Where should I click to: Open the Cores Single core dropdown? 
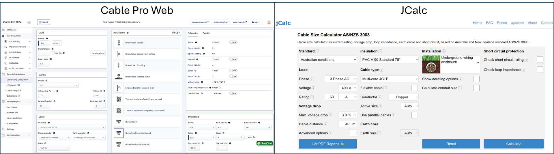click(54, 148)
